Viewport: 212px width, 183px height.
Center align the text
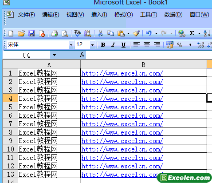point(147,44)
